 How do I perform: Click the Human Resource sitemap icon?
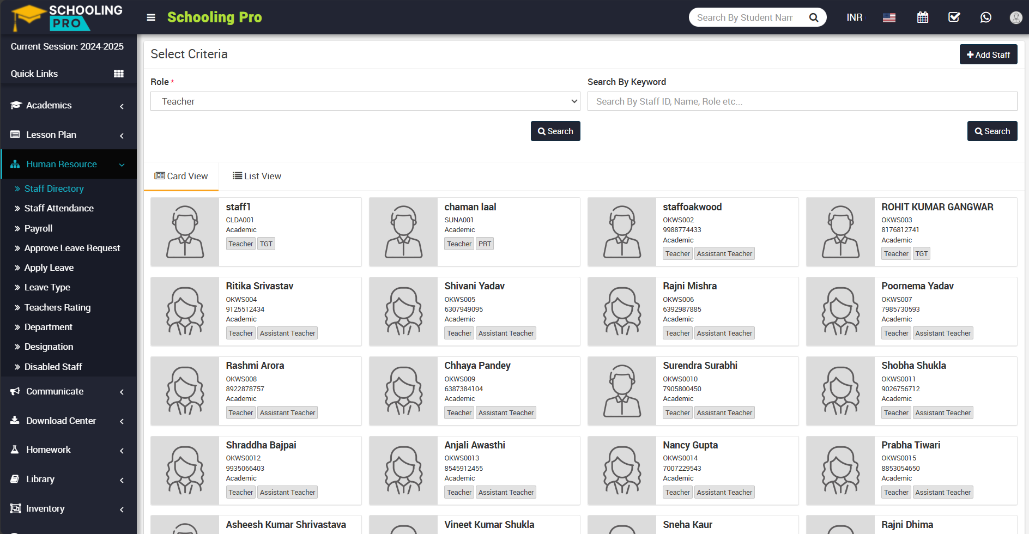click(x=15, y=164)
